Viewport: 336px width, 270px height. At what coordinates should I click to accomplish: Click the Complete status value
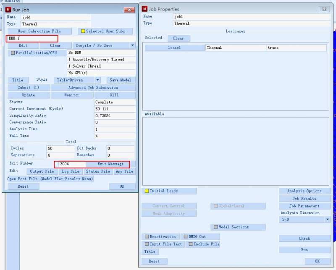(115, 102)
